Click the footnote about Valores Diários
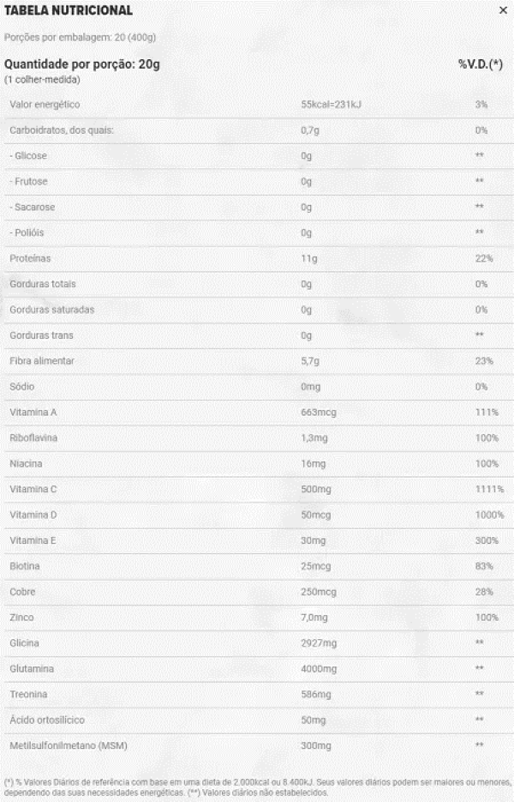Screen dimensions: 514x802 [258, 787]
